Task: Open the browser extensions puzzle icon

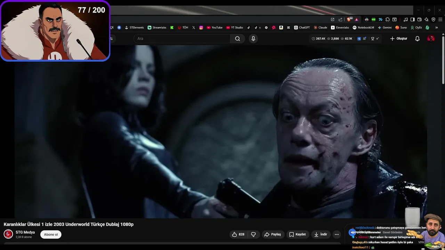Action: point(387,19)
